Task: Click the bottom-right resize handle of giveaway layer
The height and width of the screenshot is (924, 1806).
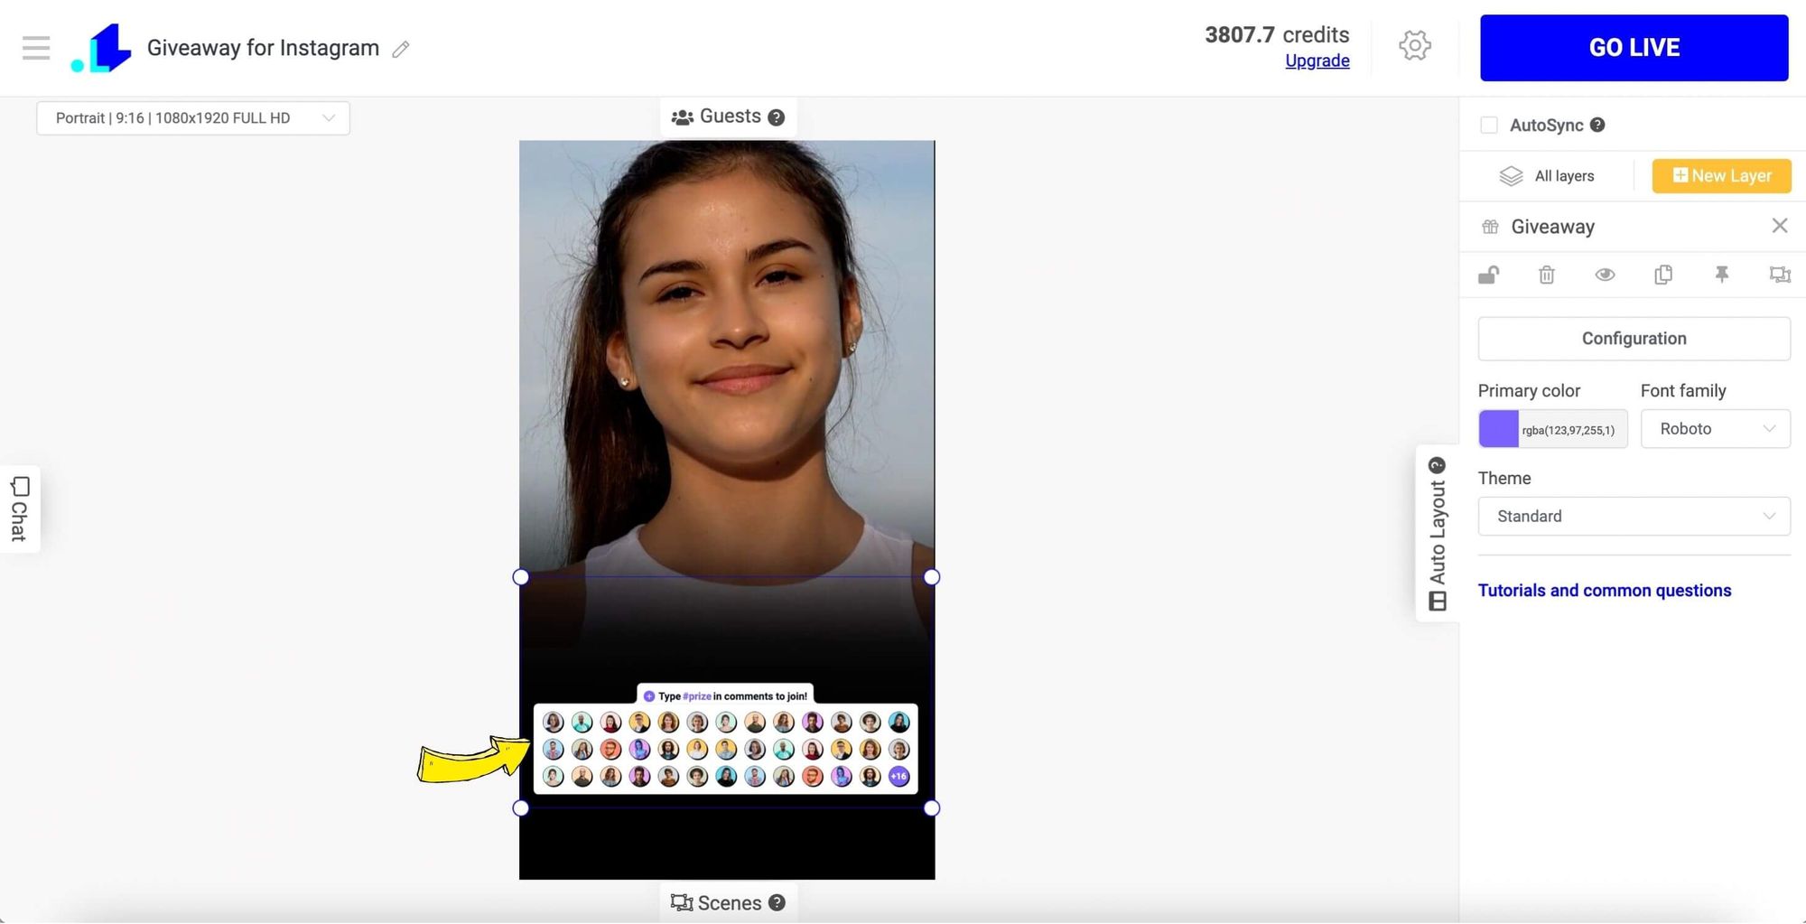Action: [x=932, y=808]
